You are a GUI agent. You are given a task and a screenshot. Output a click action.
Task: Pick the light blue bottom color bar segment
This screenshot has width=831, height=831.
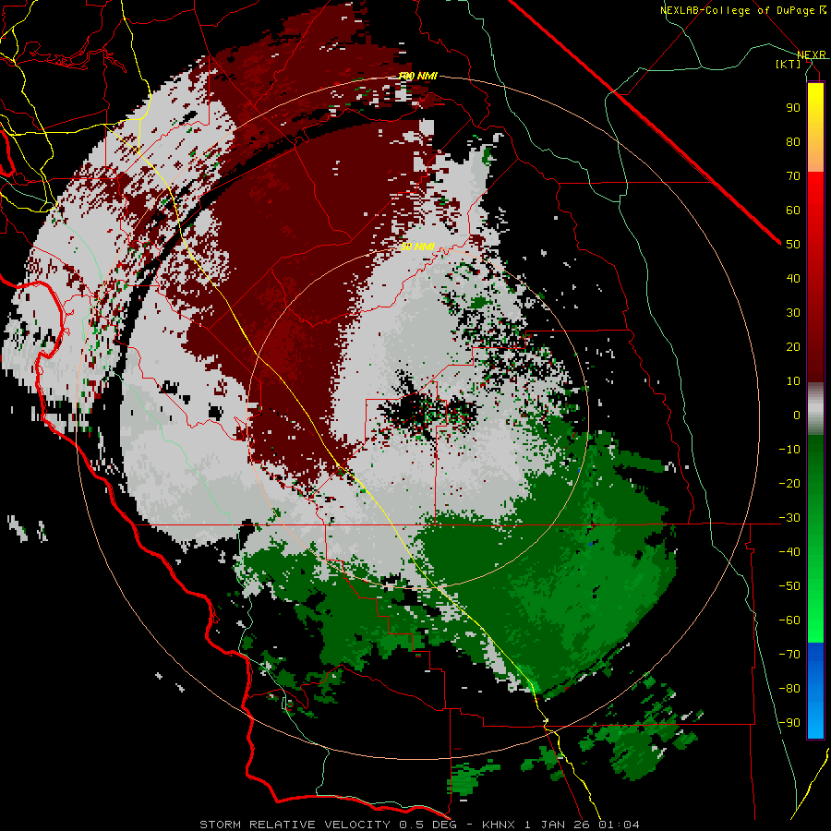(815, 721)
